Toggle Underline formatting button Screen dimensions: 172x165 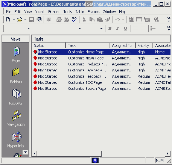(x=125, y=29)
